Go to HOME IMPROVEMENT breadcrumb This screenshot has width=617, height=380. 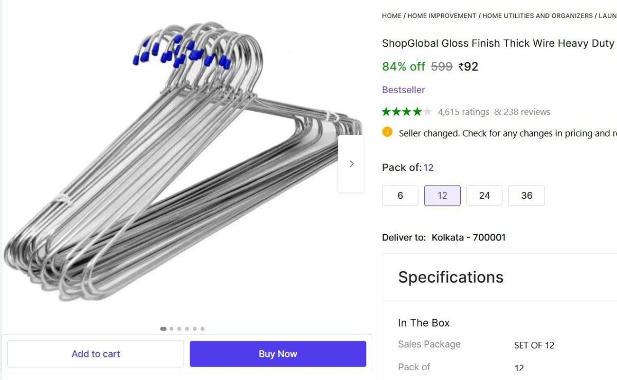click(442, 16)
